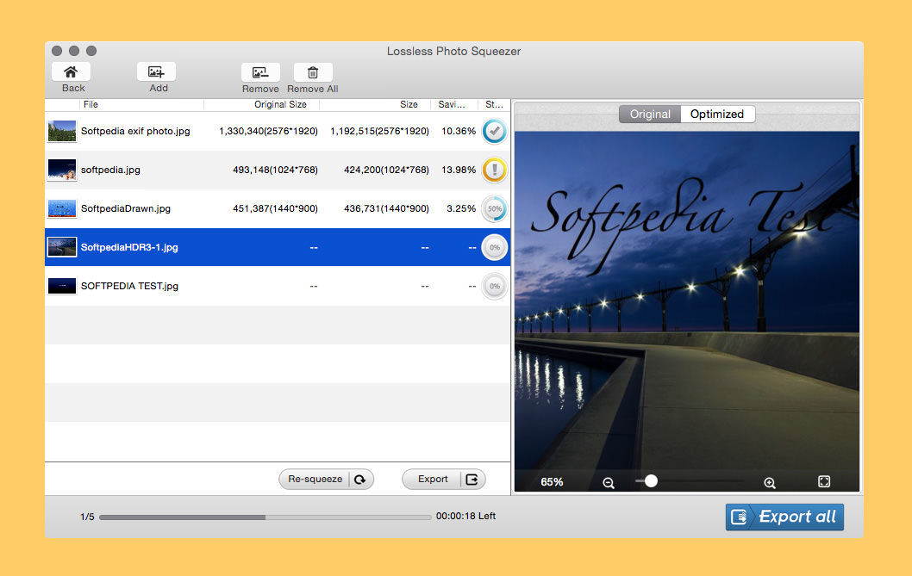The width and height of the screenshot is (912, 576).
Task: Click optimized size 424,200(1024*768)
Action: point(386,170)
